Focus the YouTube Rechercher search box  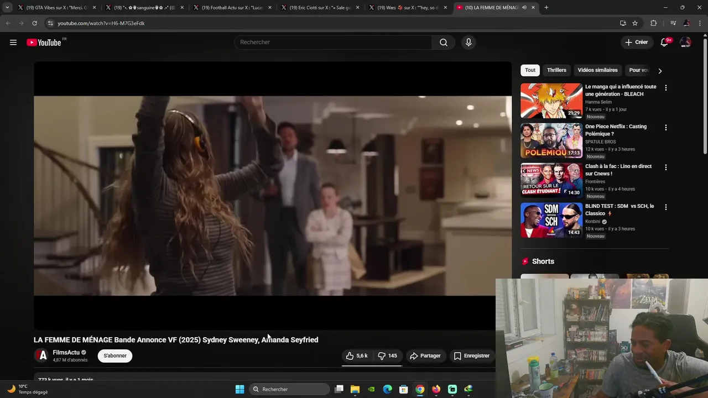pyautogui.click(x=334, y=43)
